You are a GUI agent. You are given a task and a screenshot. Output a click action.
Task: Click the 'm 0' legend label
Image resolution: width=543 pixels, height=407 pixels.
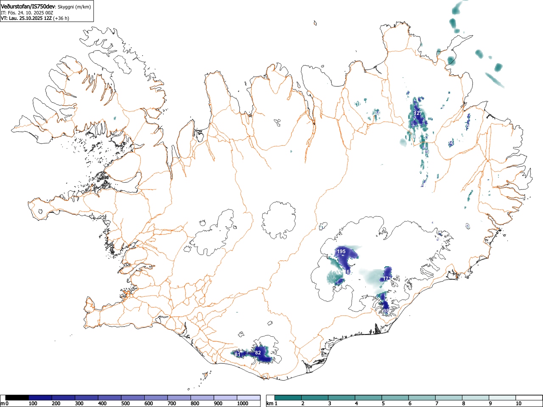click(x=5, y=404)
